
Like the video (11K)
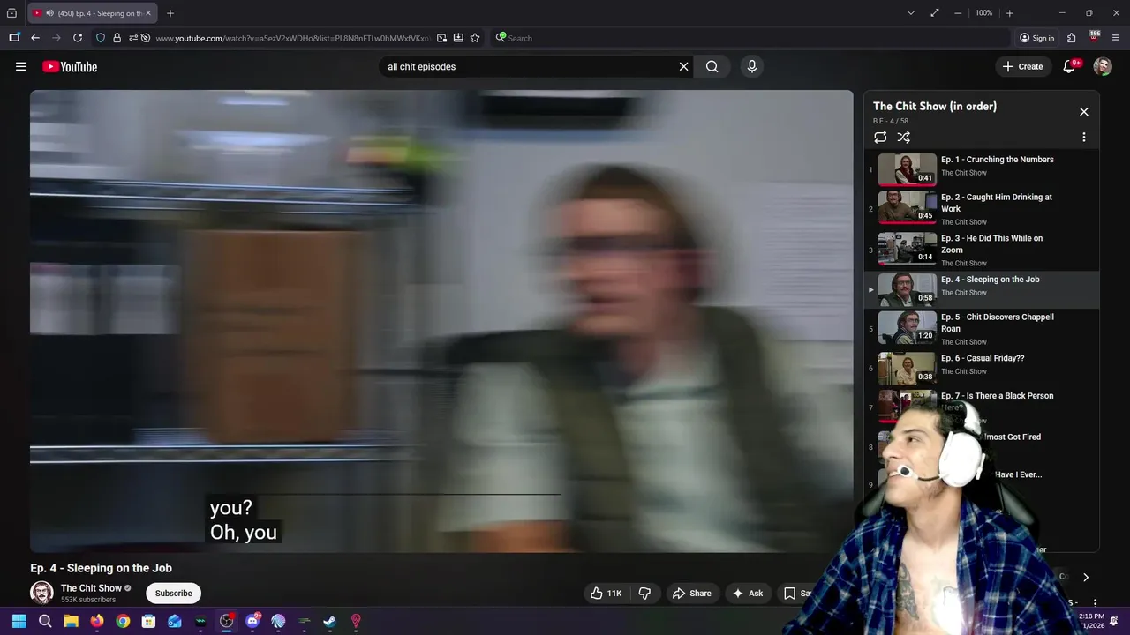click(x=606, y=594)
